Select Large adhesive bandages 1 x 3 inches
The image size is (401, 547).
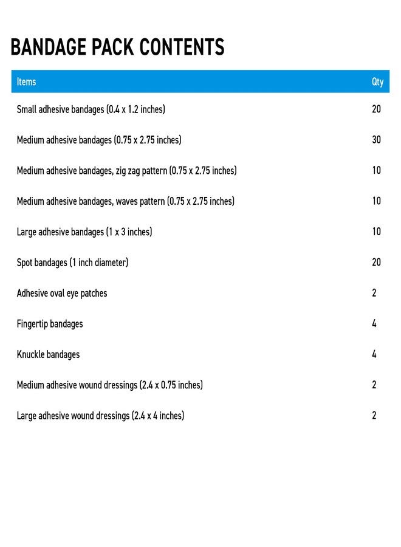click(200, 232)
